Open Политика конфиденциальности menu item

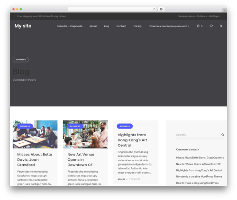coord(169,26)
